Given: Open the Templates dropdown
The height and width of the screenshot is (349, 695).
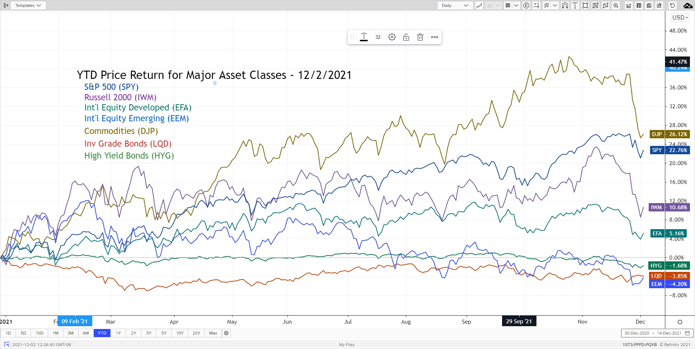Looking at the screenshot, I should tap(28, 5).
